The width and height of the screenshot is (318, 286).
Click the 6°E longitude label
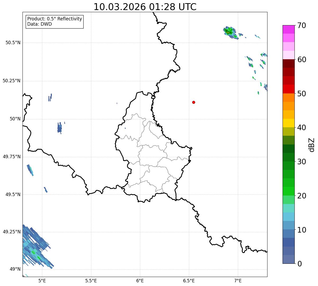tap(140, 281)
